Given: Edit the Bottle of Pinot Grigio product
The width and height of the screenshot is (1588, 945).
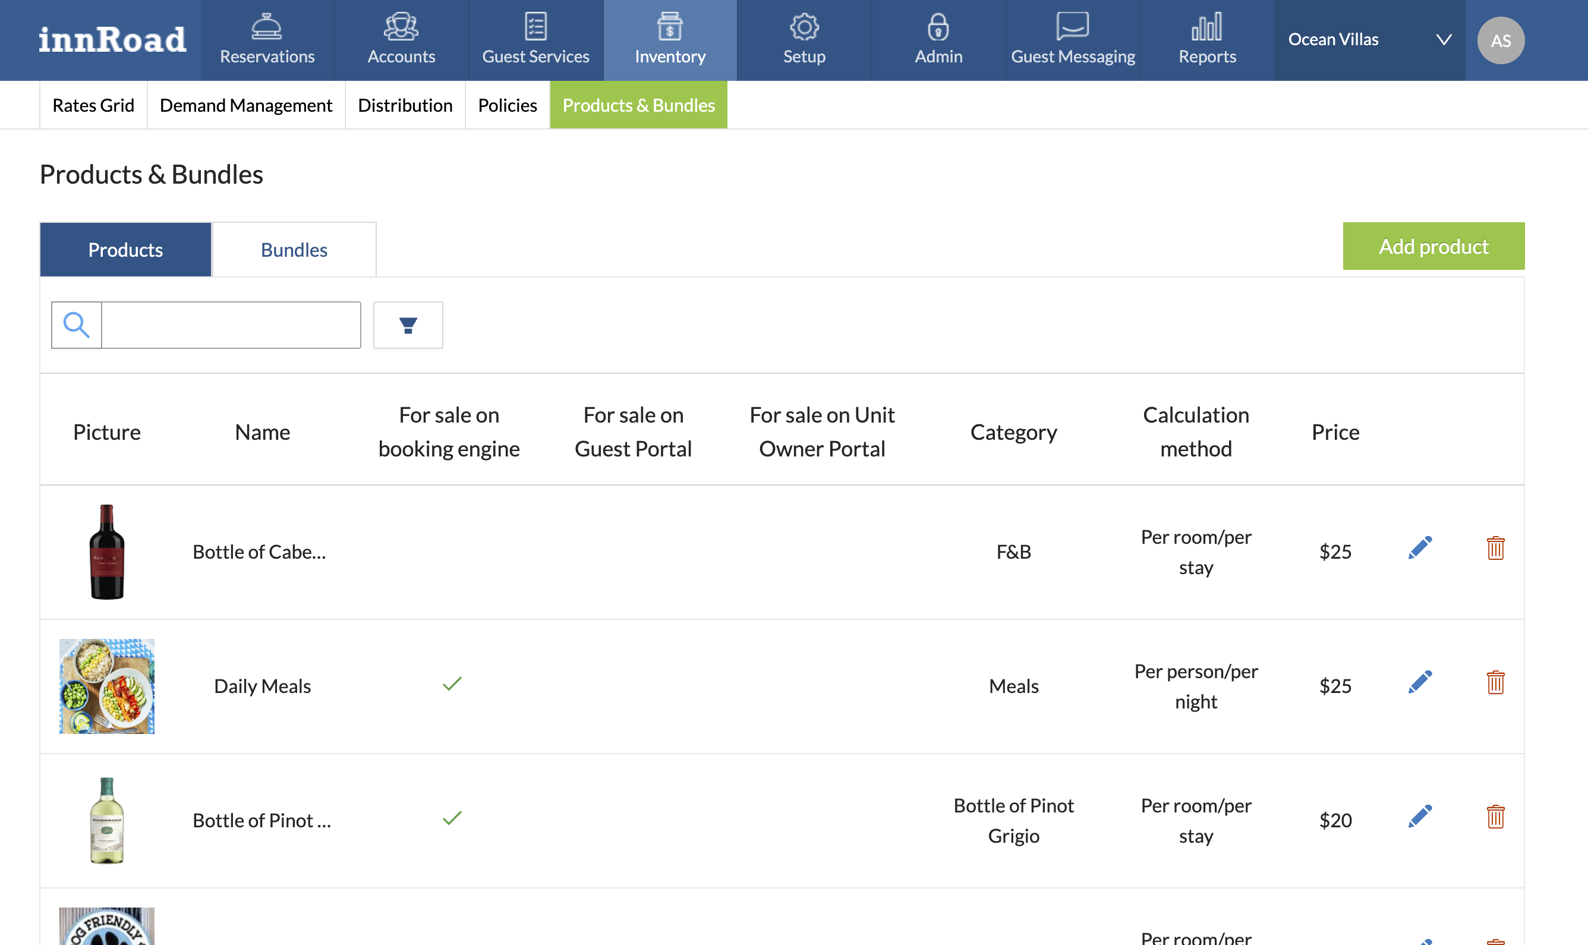Looking at the screenshot, I should pos(1419,817).
